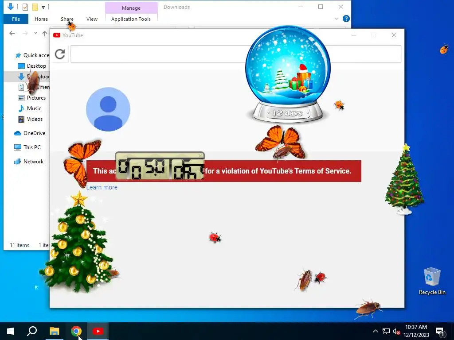
Task: Maximize the Downloads Explorer window
Action: pos(321,7)
